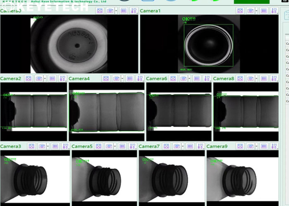The image size is (289, 206).
Task: Click the Camera6 snapshot camera icon
Action: (x=183, y=78)
